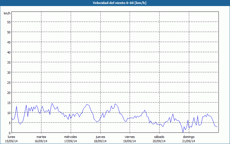Viewport: 230px width, 144px height.
Task: Pick the 'domingo' day label
Action: [189, 137]
